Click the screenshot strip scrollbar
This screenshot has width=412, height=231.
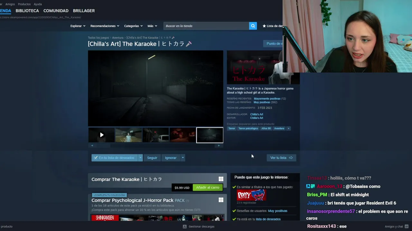155,145
